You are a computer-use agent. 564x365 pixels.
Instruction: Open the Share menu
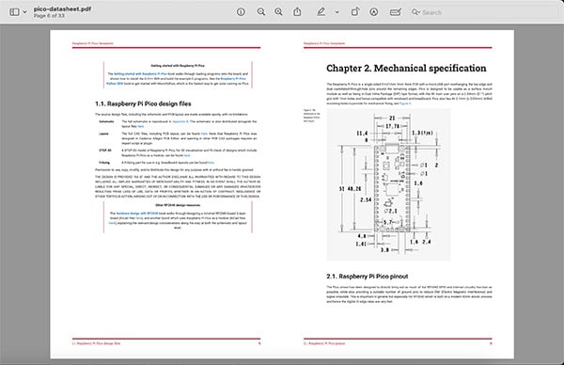(x=297, y=12)
